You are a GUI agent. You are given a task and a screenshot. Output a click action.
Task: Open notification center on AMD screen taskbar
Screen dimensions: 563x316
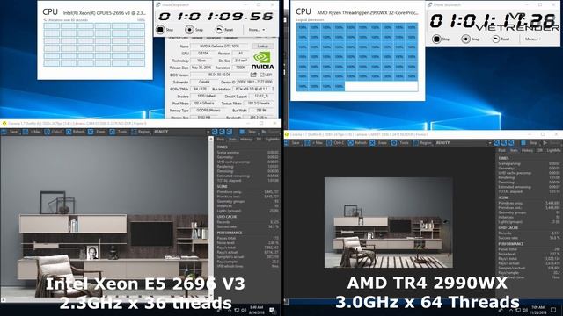point(553,310)
